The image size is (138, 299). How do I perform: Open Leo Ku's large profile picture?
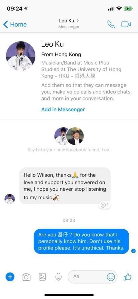(21, 56)
